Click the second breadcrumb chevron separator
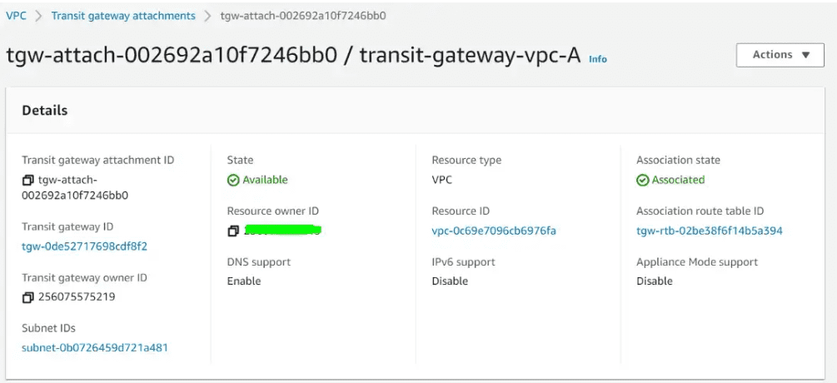This screenshot has height=383, width=837. [207, 16]
